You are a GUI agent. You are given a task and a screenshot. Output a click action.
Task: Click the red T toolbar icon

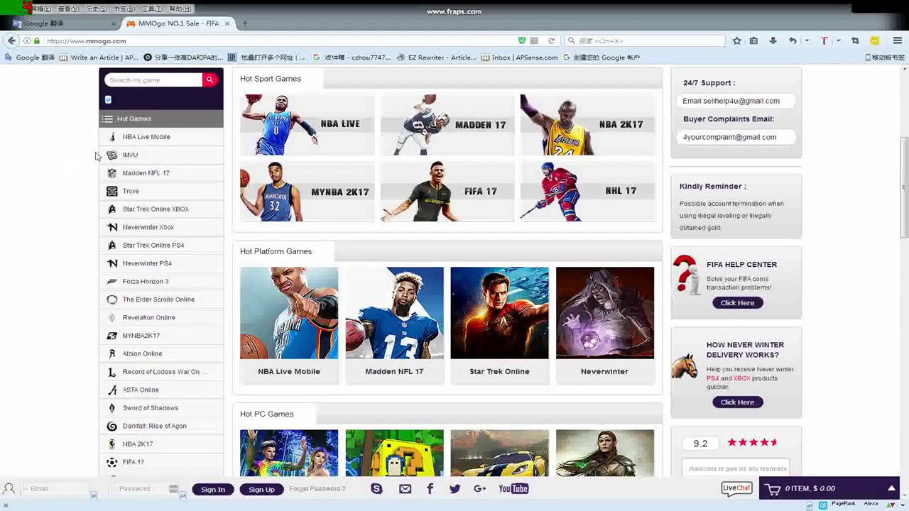tap(824, 40)
